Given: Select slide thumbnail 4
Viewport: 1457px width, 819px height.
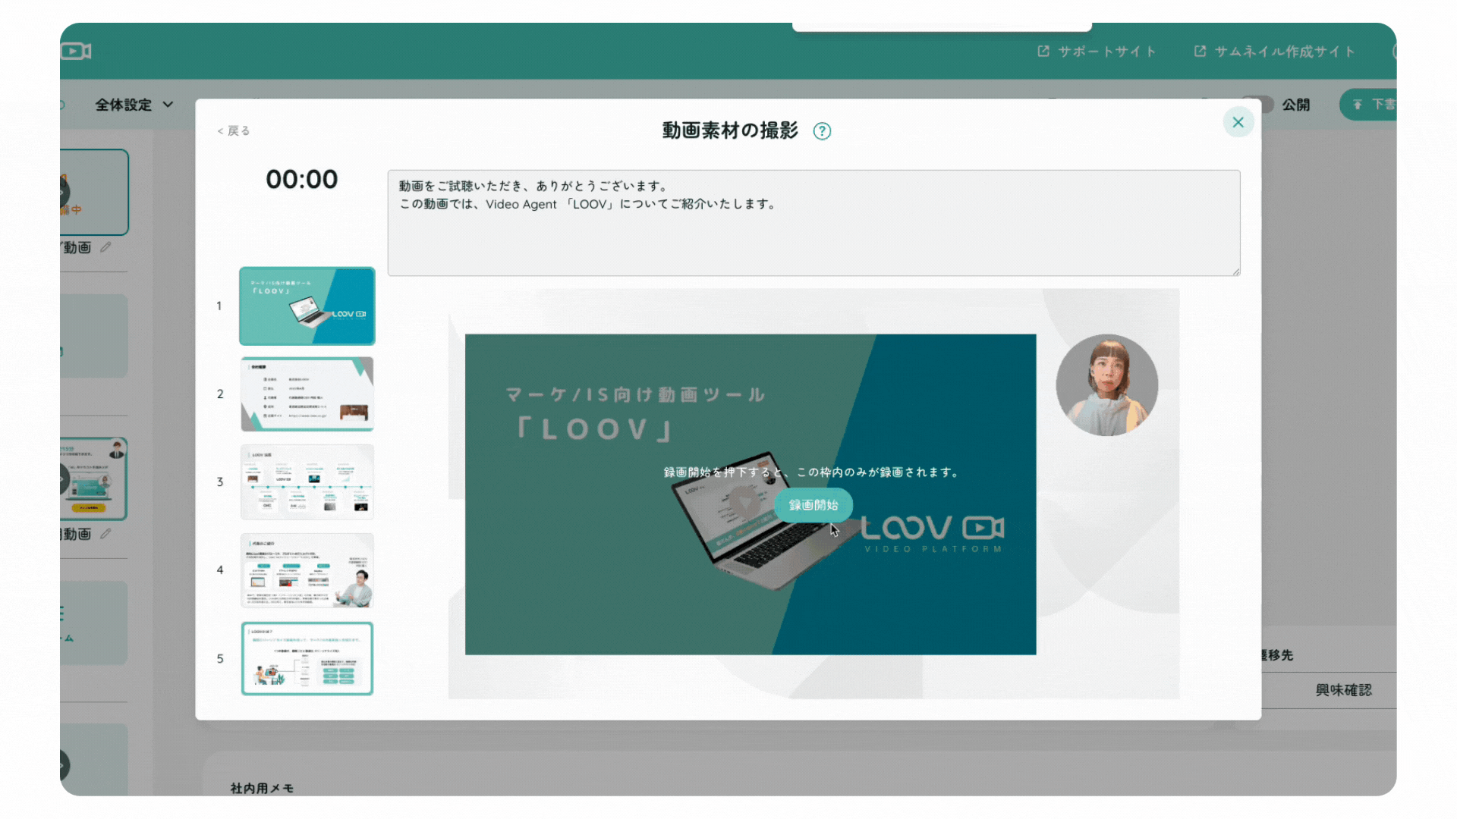Looking at the screenshot, I should point(307,570).
